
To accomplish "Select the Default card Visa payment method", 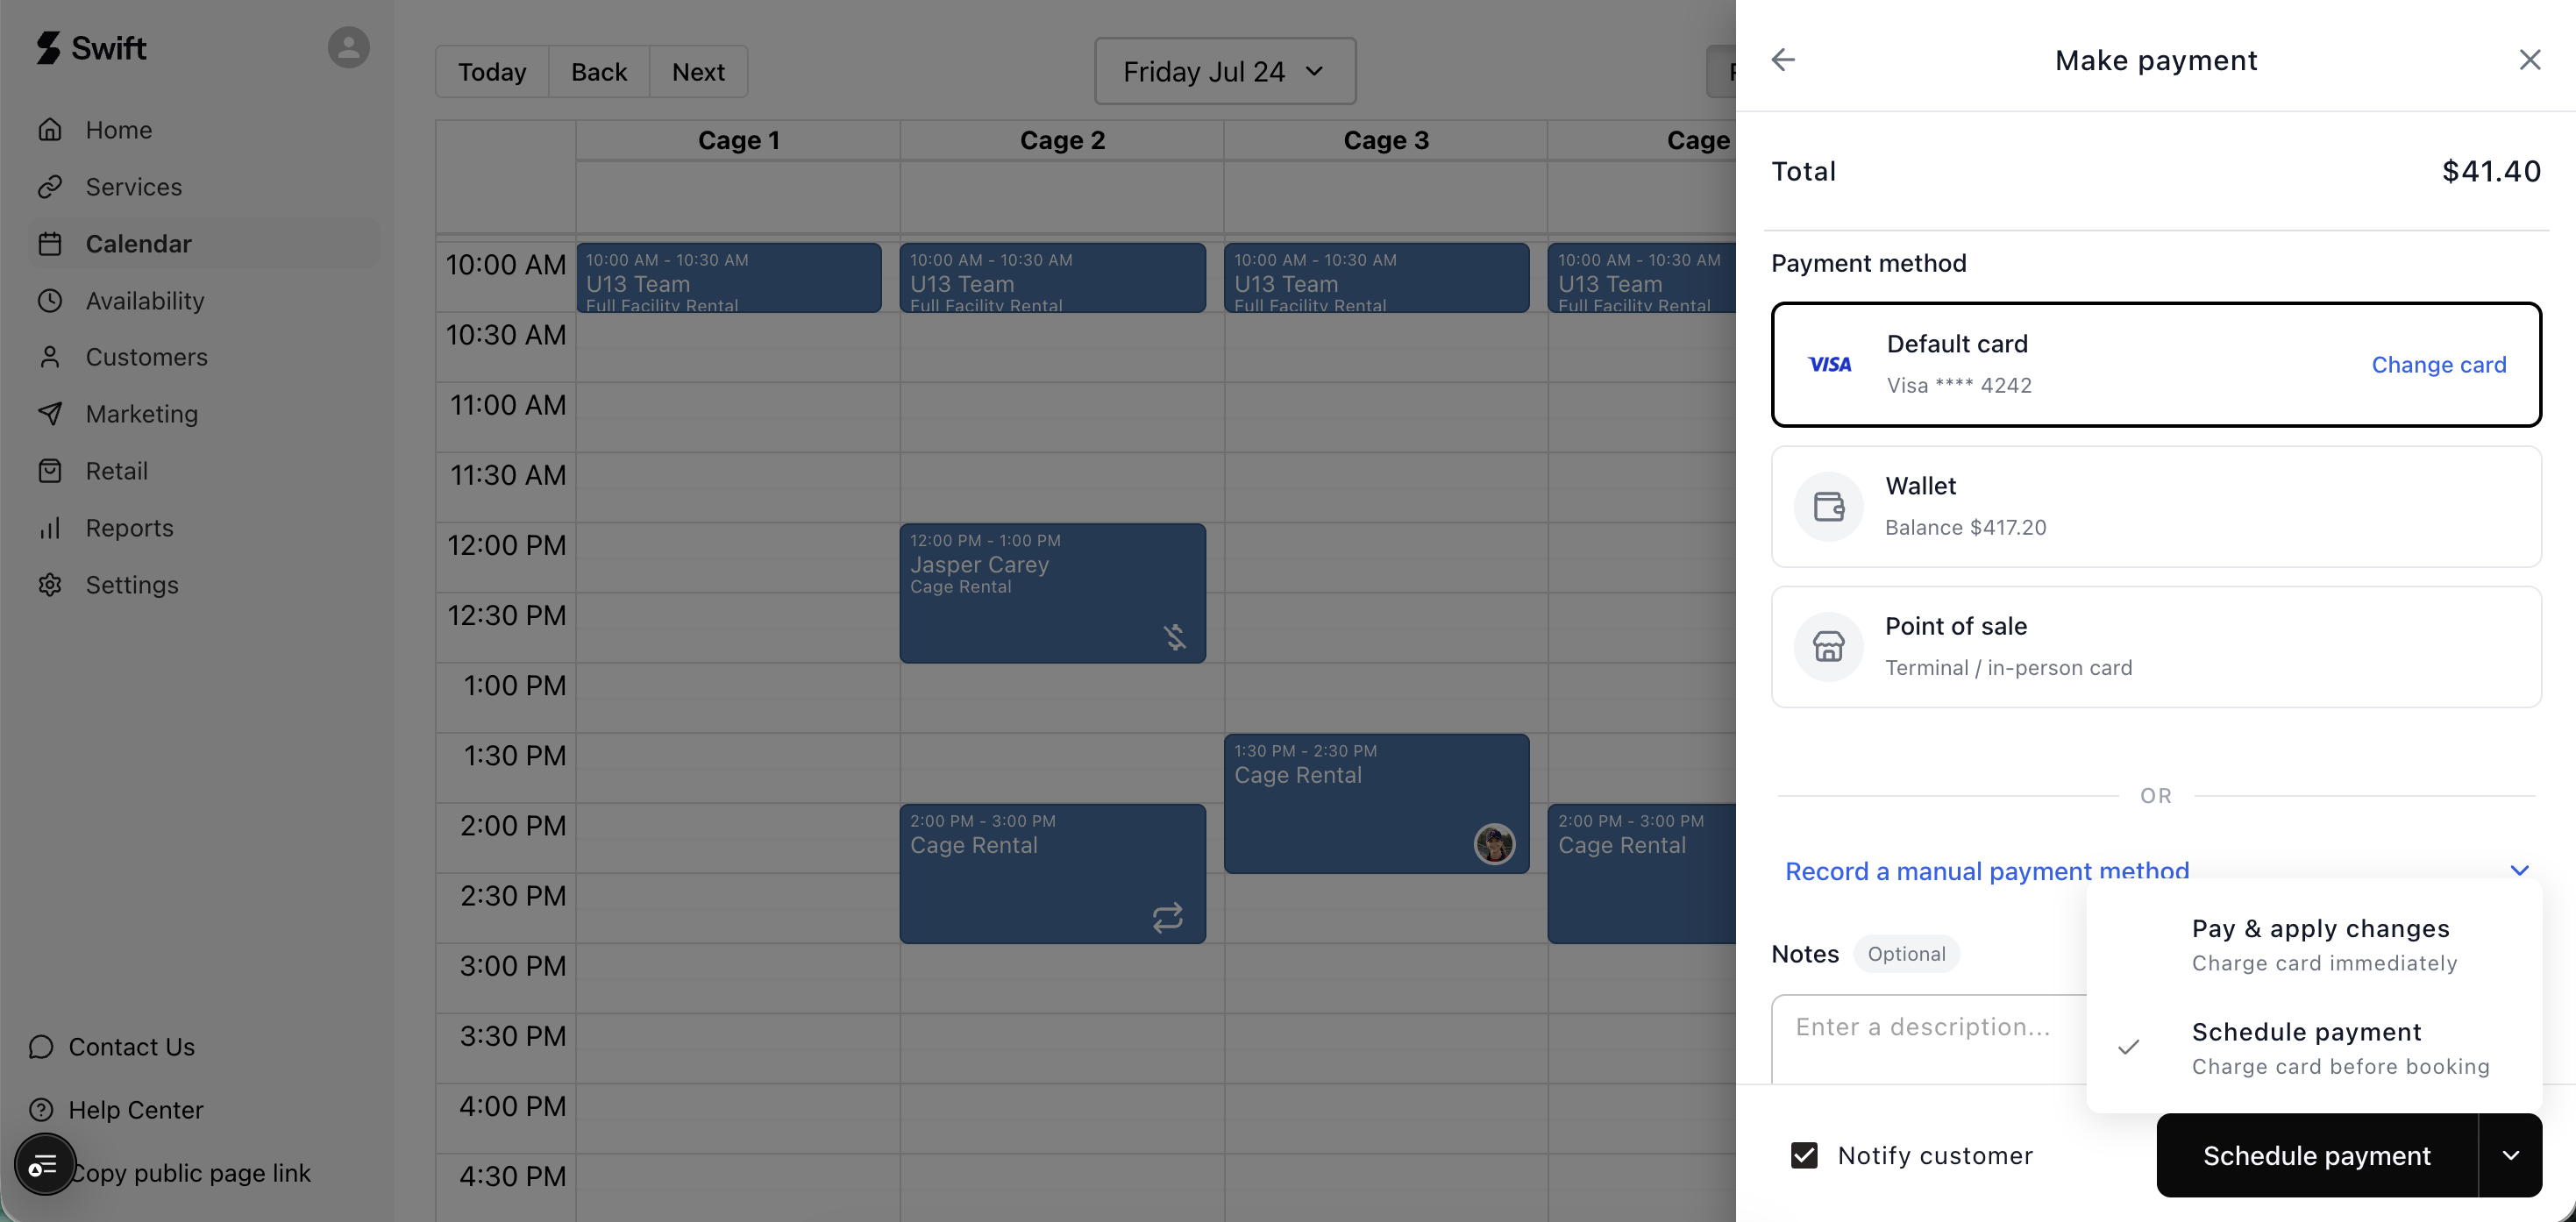I will (2156, 365).
